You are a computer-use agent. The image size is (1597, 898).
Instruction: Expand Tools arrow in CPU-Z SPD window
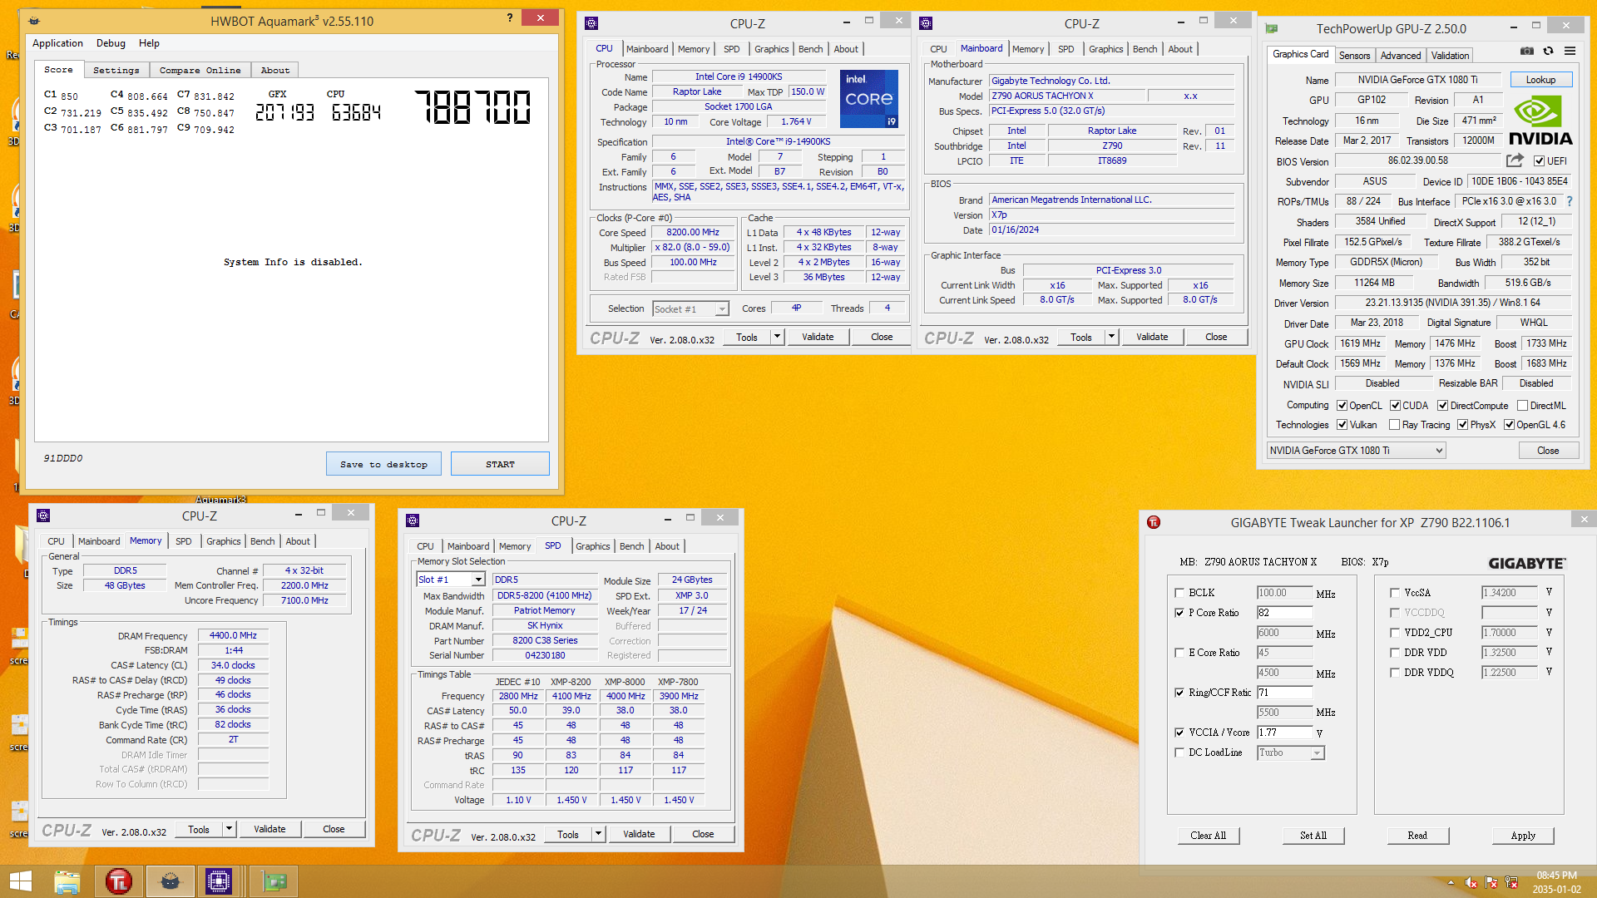point(598,834)
